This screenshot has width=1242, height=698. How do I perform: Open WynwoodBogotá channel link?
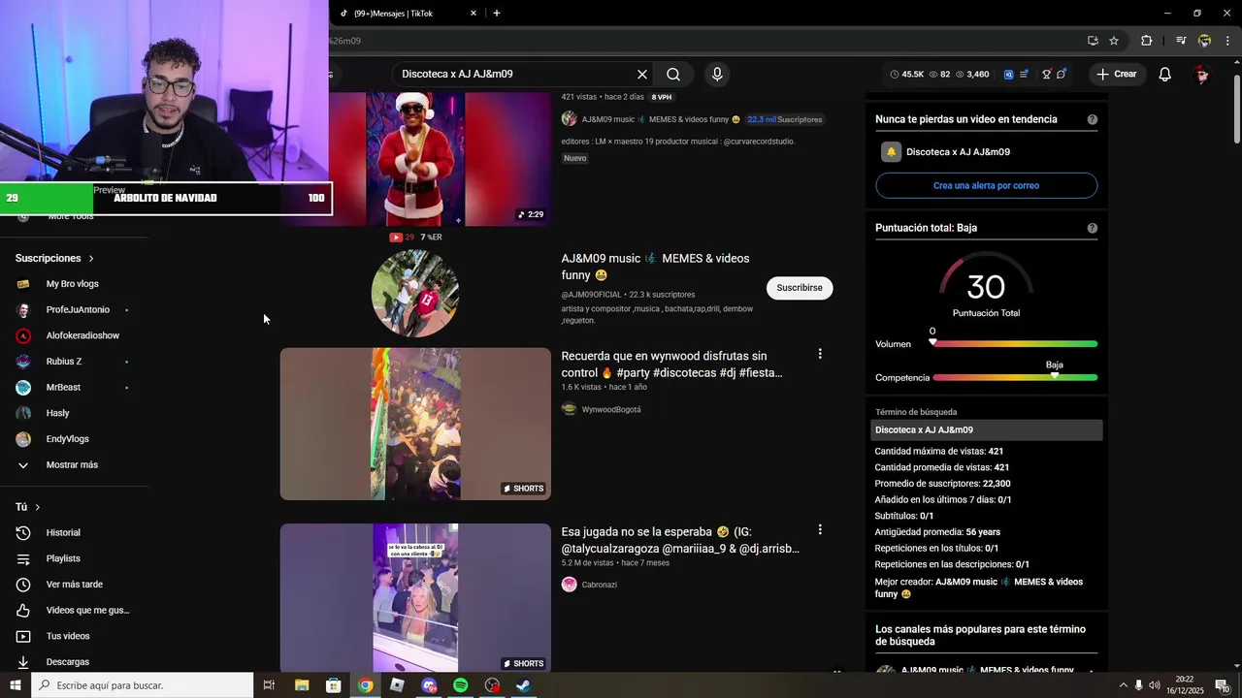pos(611,409)
